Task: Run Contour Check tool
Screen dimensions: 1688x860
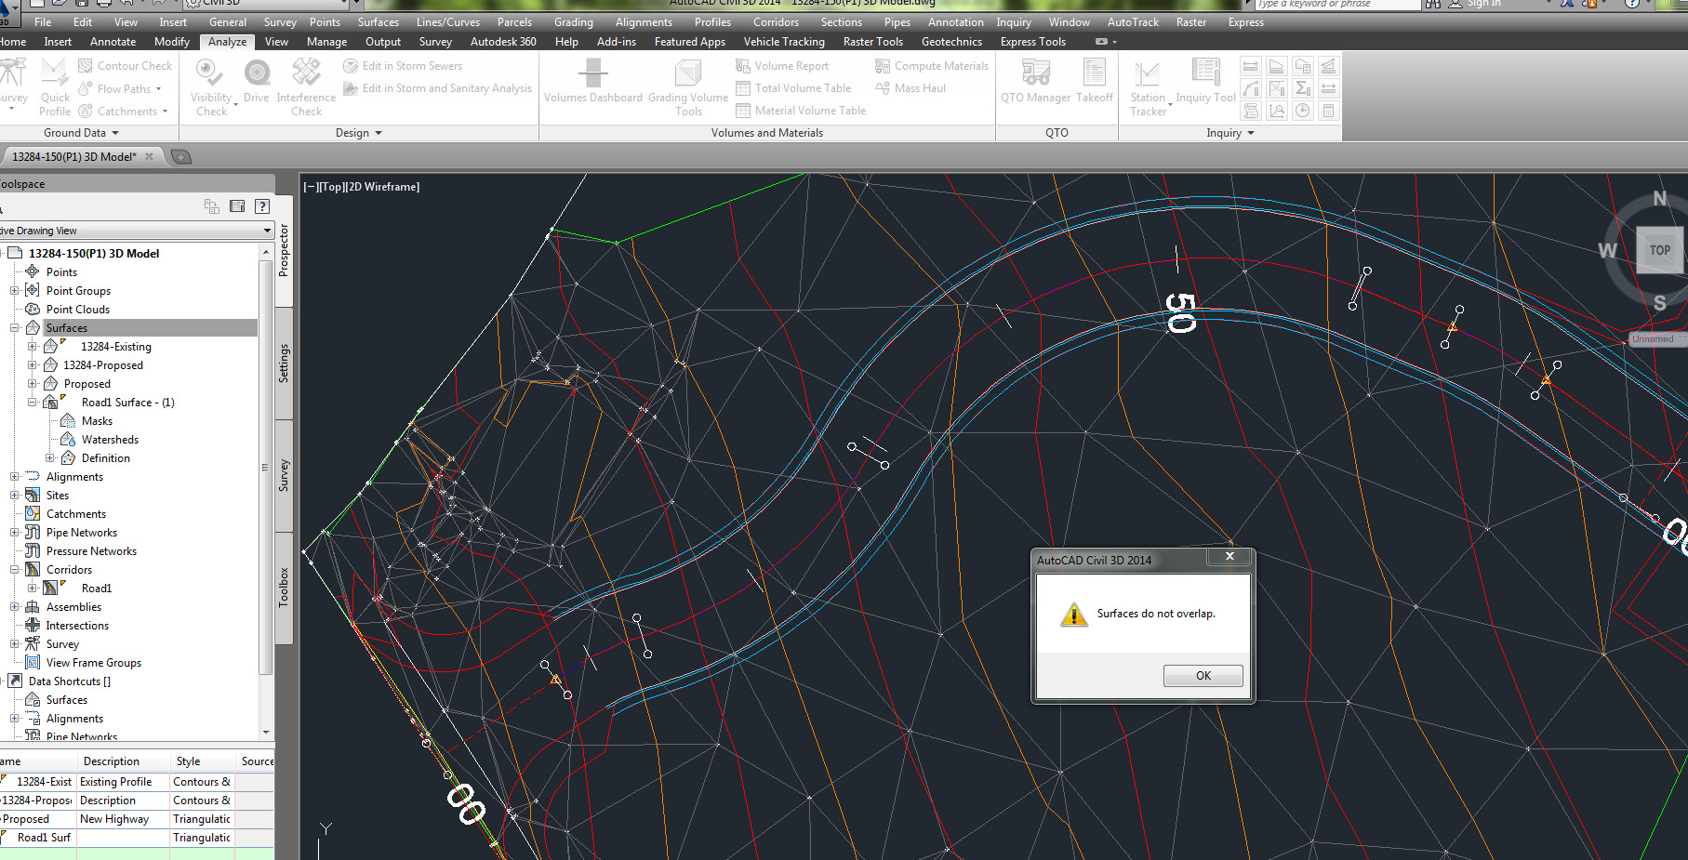Action: tap(126, 66)
